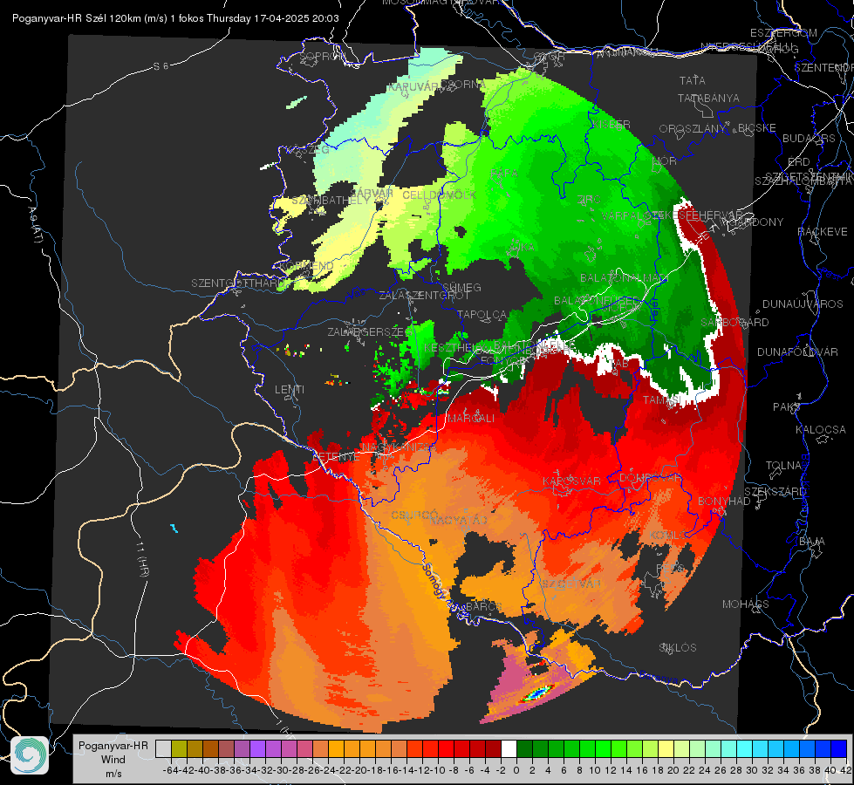The height and width of the screenshot is (785, 854).
Task: Click the DUNAFÖLDVÁR city label
Action: (x=797, y=352)
